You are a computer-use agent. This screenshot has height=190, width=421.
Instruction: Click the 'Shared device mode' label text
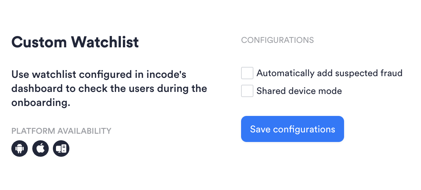coord(299,91)
